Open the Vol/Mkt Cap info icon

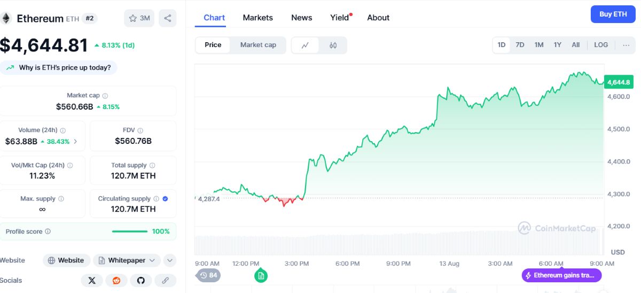coord(70,166)
